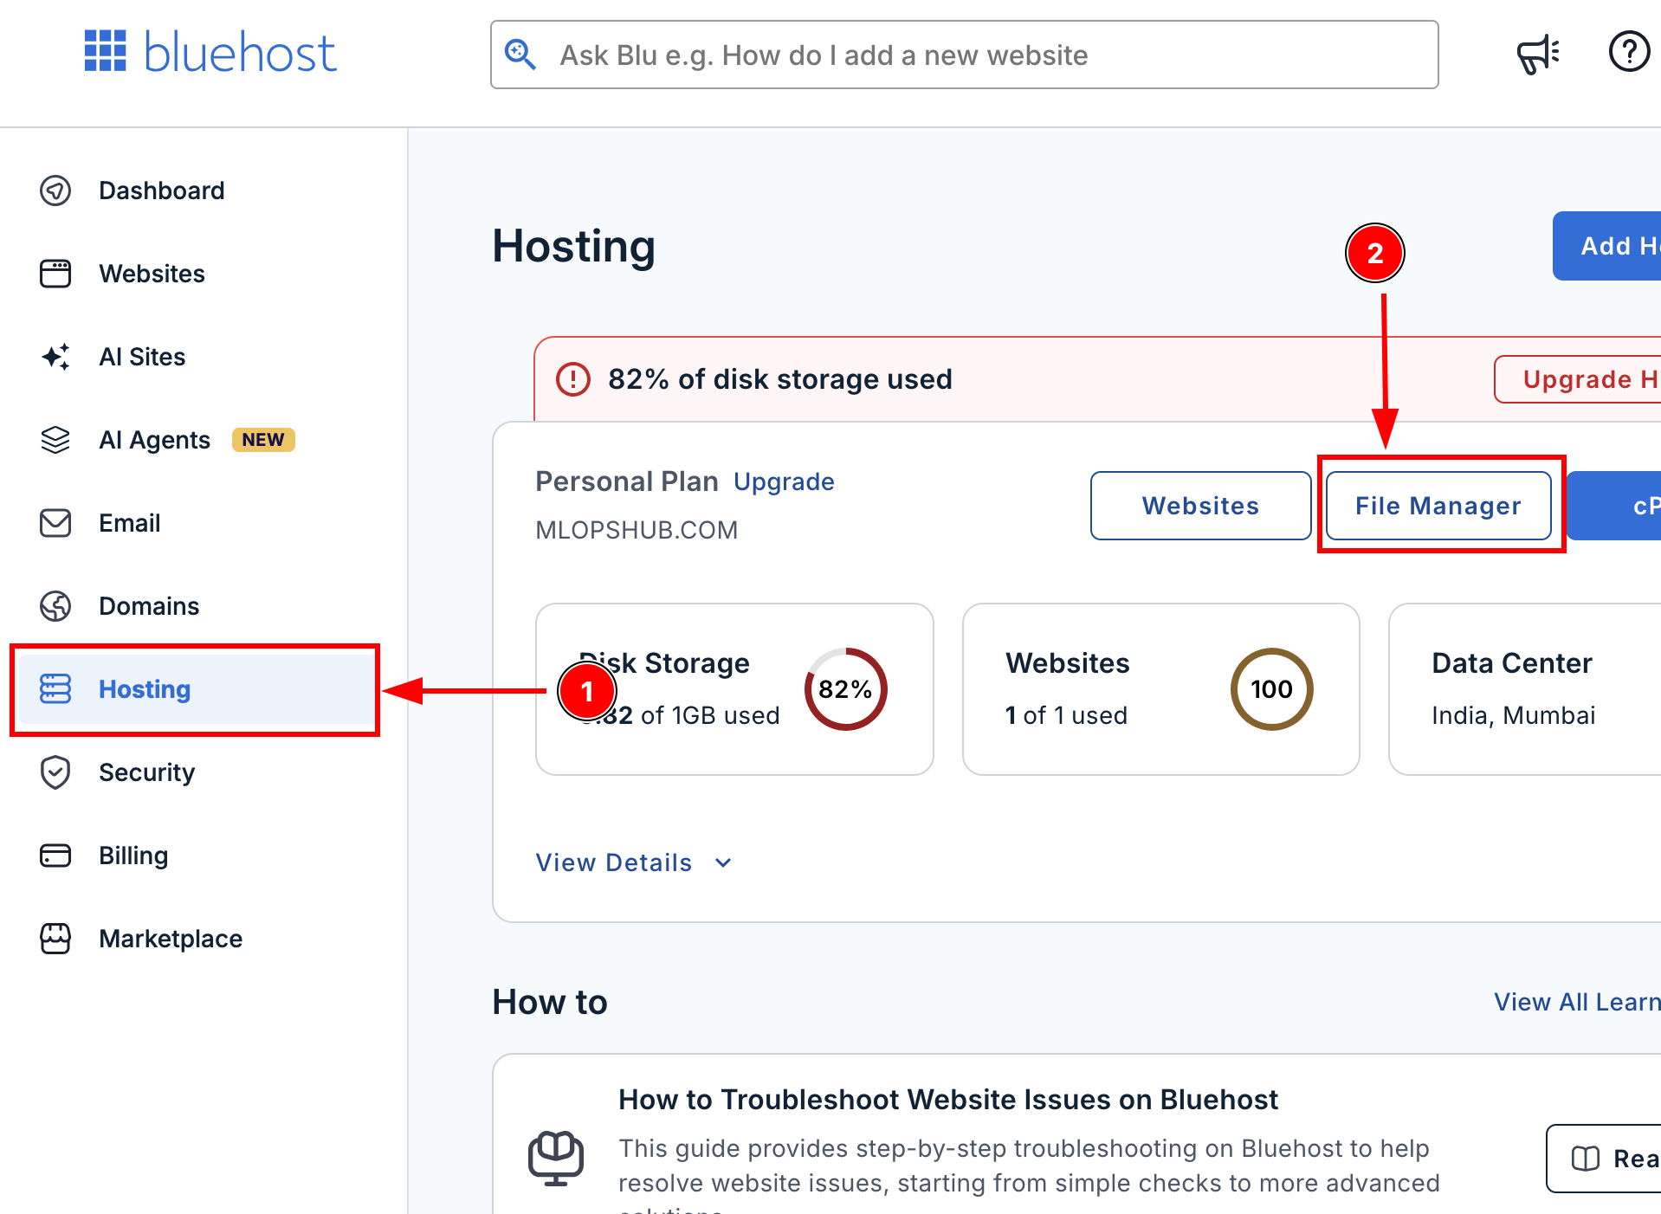Open the announcements megaphone icon
The width and height of the screenshot is (1661, 1214).
click(1538, 55)
